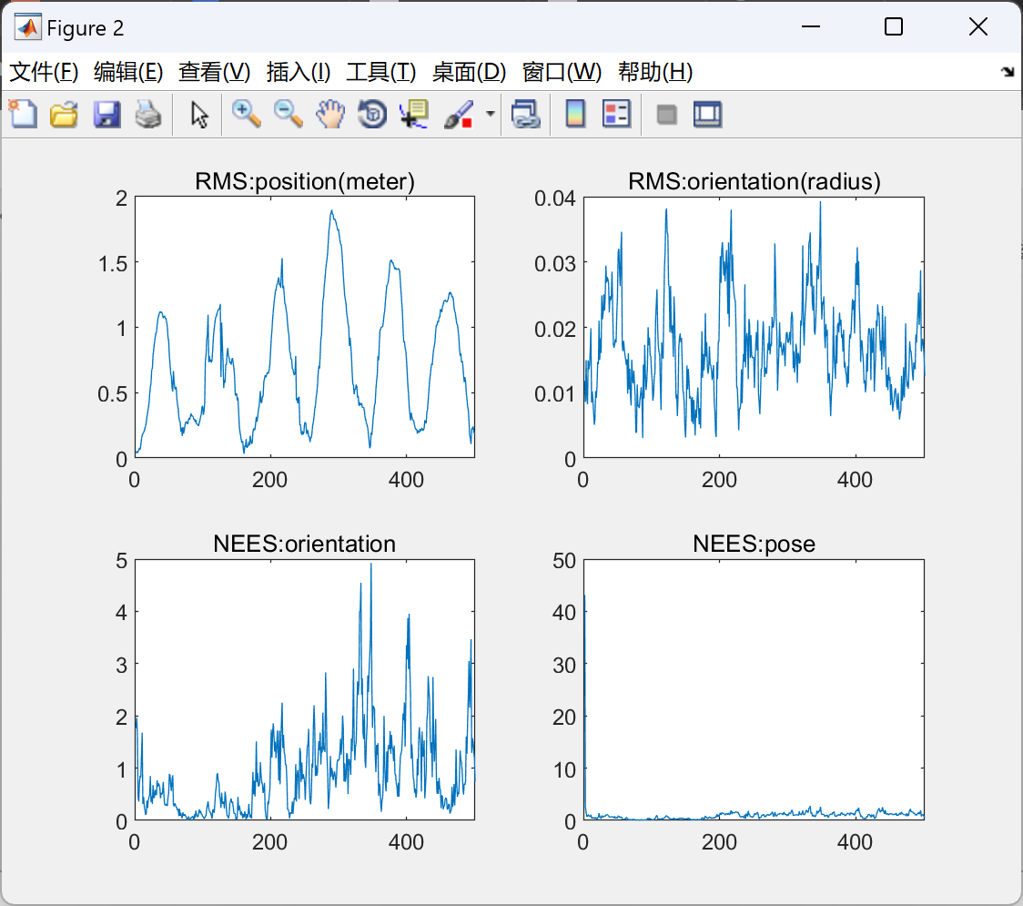The image size is (1023, 906).
Task: Choose the Rotate 3D tool
Action: click(x=372, y=114)
